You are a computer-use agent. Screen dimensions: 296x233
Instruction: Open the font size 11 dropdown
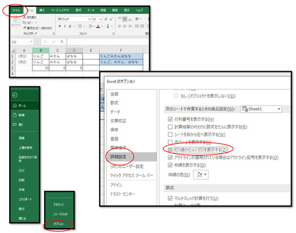click(x=101, y=19)
